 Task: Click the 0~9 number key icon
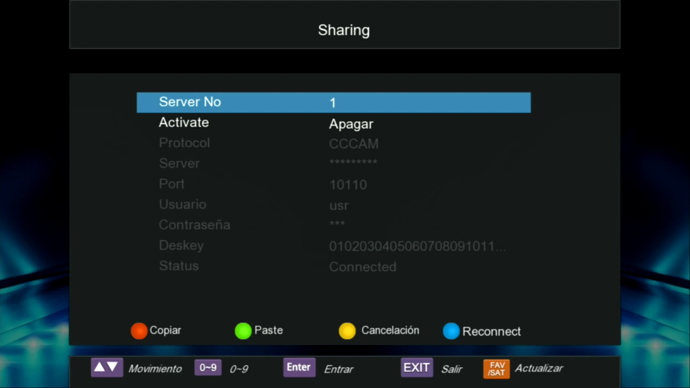pos(208,368)
